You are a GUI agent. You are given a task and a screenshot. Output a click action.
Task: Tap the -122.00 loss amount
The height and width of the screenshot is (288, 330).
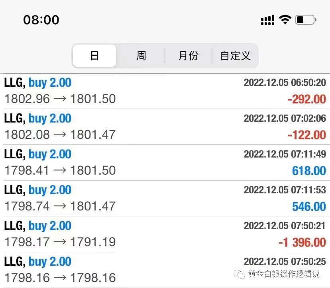click(x=306, y=135)
